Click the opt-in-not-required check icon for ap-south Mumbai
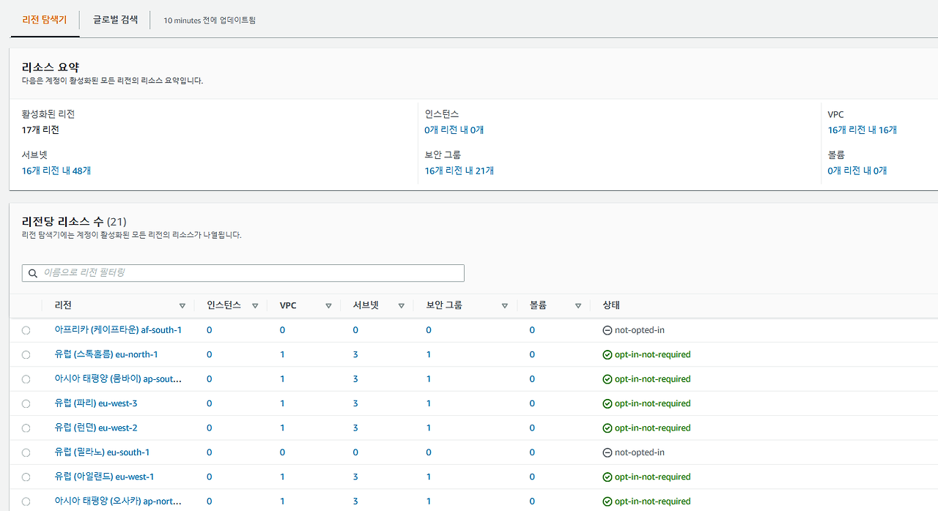The image size is (938, 511). pos(607,378)
